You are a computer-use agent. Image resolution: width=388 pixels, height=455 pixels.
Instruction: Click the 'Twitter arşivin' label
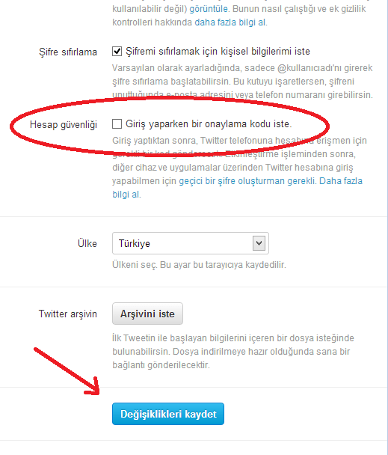tap(67, 314)
